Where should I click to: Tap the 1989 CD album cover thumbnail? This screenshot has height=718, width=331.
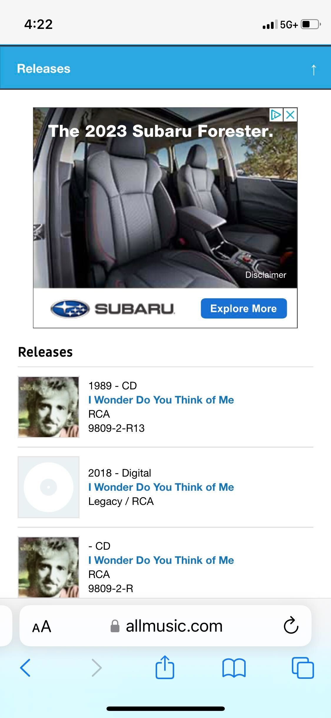pyautogui.click(x=49, y=407)
